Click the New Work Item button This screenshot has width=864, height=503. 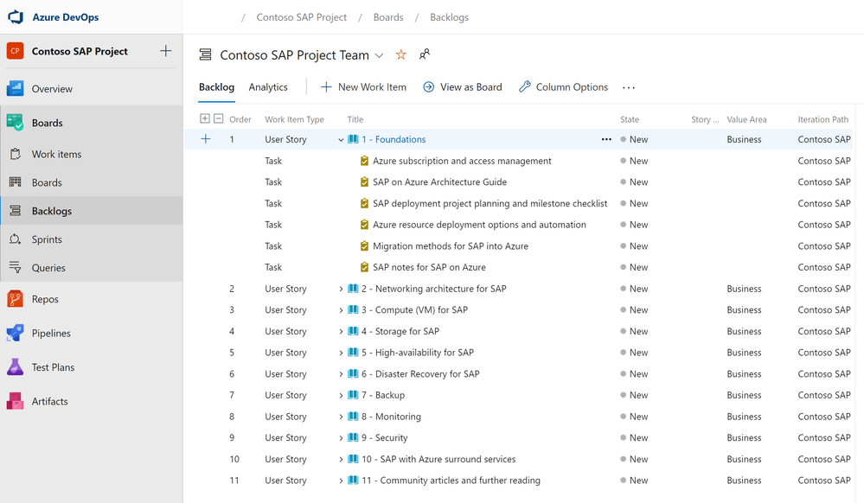(363, 87)
